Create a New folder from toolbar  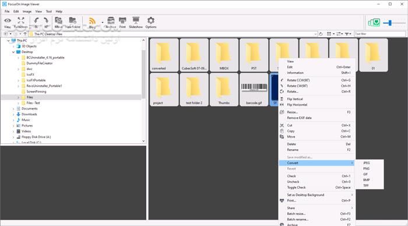coord(73,22)
